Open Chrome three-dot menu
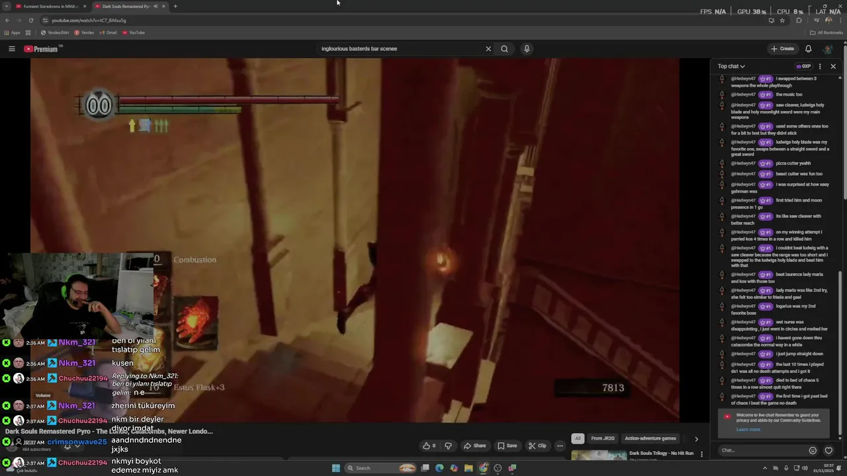The image size is (847, 476). [x=840, y=20]
